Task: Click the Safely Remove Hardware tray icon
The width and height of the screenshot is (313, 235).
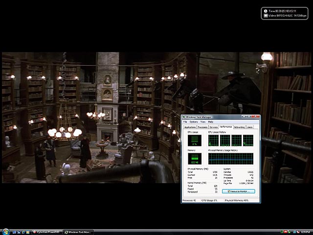Action: [x=289, y=232]
